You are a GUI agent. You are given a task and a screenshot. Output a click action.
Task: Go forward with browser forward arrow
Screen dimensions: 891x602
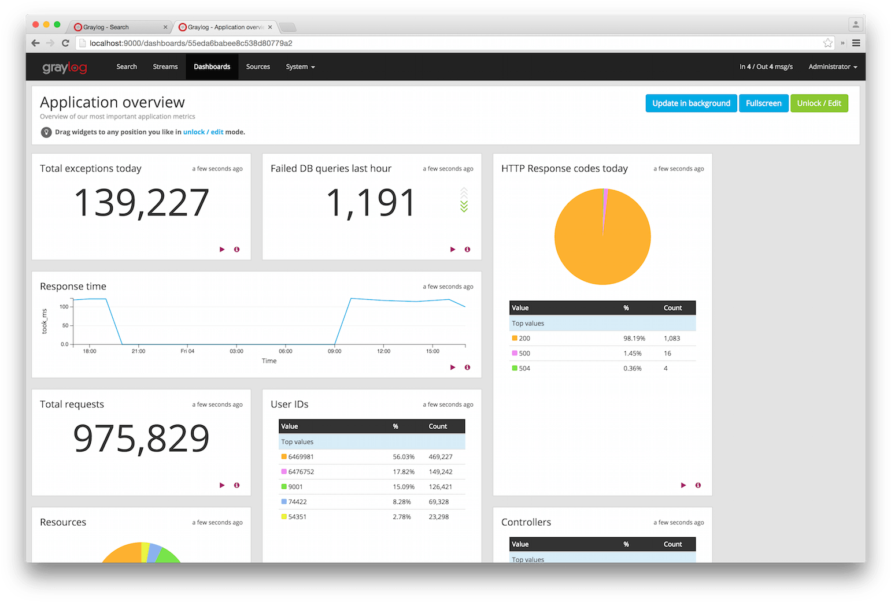pos(50,43)
